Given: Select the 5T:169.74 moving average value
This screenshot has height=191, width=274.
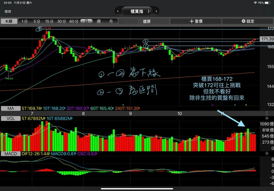Looking at the screenshot, I should click(31, 109).
